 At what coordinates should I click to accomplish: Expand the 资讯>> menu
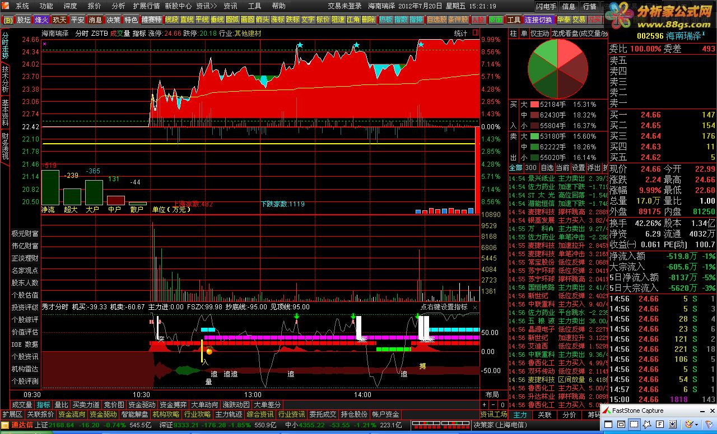click(206, 6)
